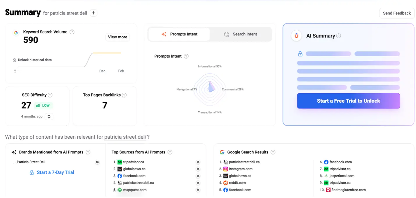Click View more in Keyword Search Volume card

(x=118, y=37)
